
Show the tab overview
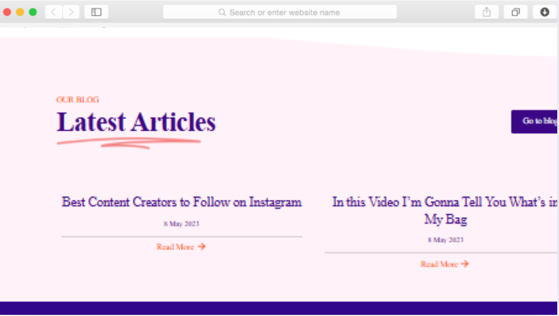click(x=515, y=12)
